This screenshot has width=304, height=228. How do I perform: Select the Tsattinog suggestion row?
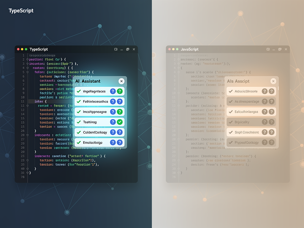pos(99,122)
